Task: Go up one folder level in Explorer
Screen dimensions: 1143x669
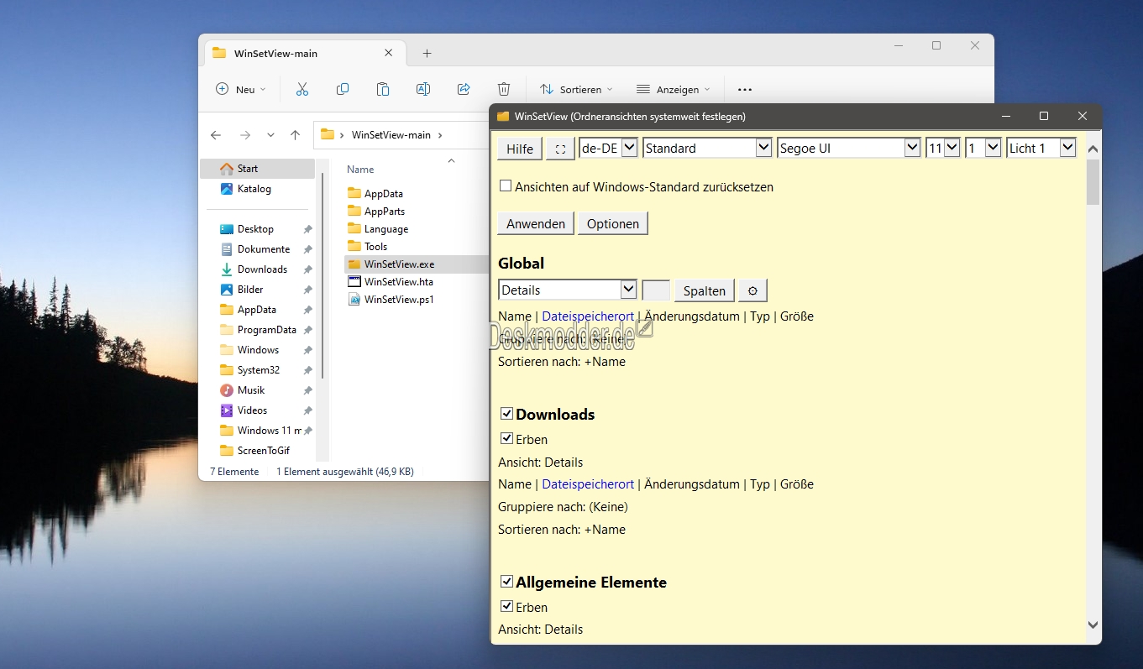Action: point(295,135)
